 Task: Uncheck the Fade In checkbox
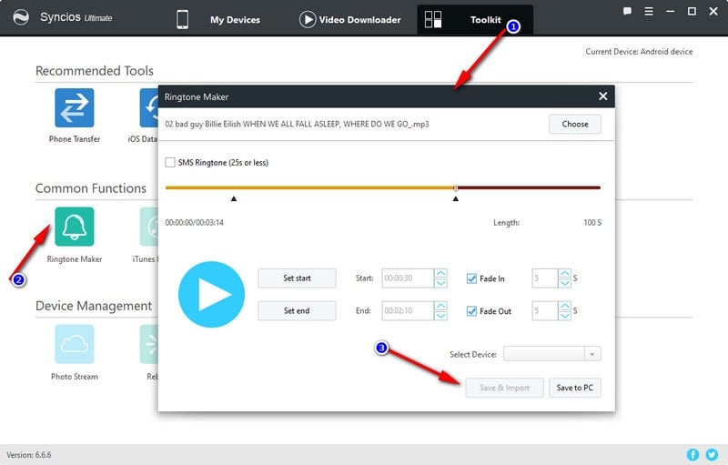(471, 278)
